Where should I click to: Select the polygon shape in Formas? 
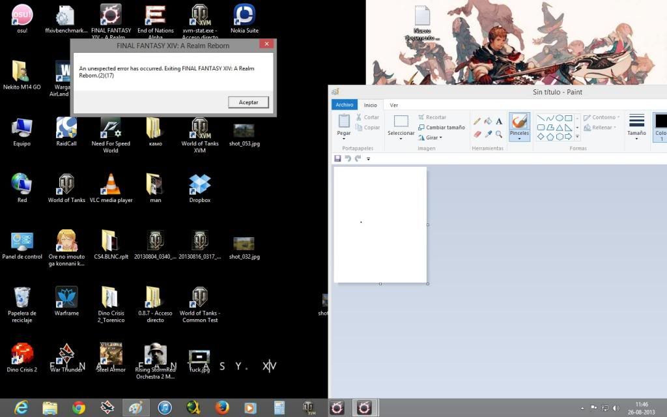[550, 127]
